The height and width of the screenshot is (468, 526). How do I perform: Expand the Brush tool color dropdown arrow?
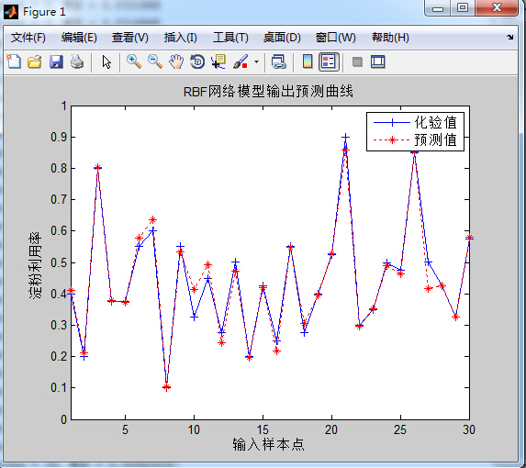(257, 62)
